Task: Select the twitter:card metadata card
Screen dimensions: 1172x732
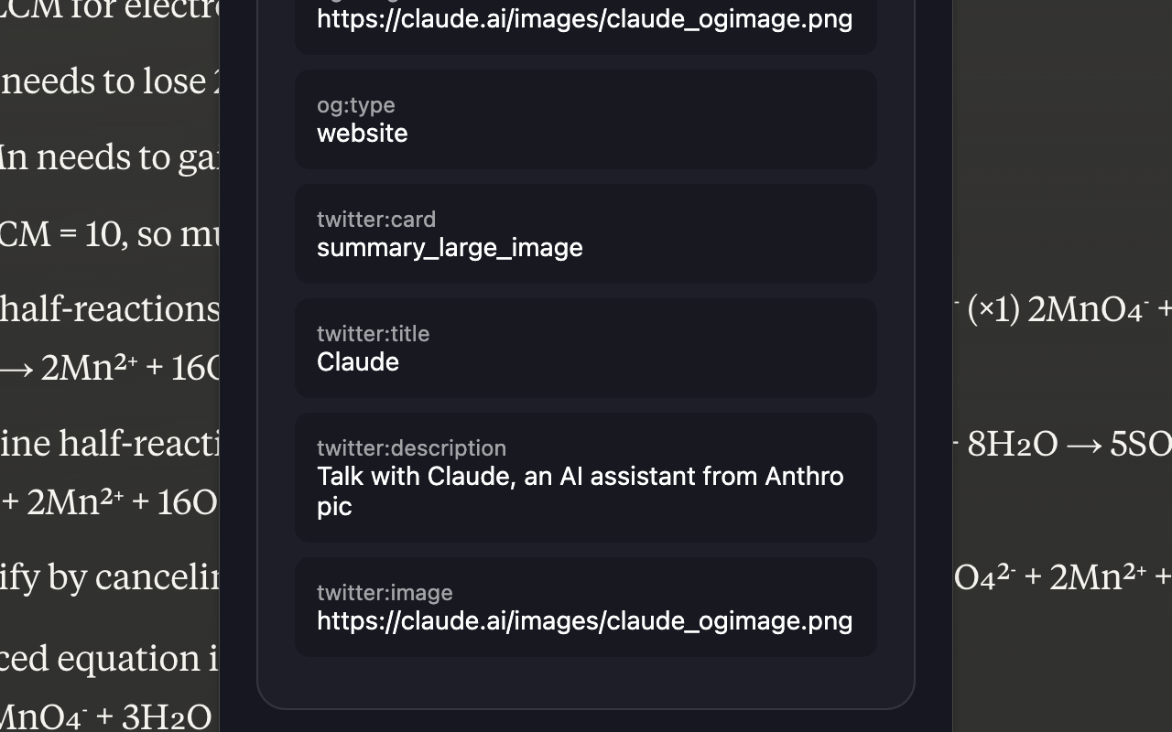Action: 584,233
